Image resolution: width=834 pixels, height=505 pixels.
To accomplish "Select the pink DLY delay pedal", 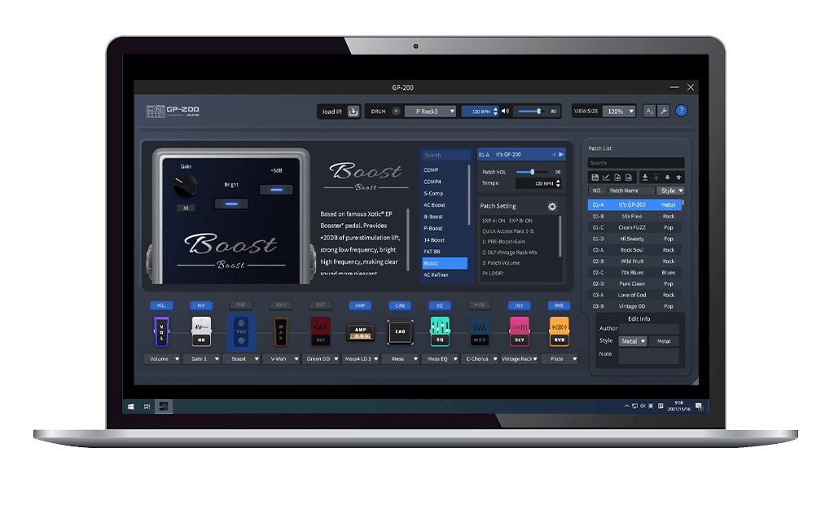I will point(519,332).
